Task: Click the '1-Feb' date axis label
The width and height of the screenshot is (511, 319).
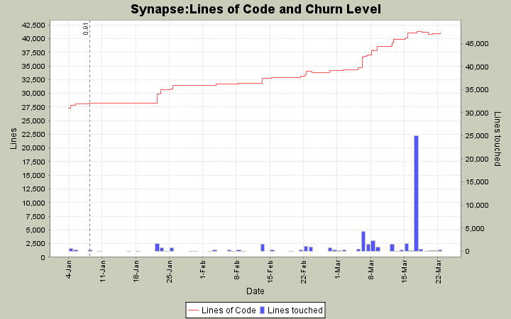Action: 203,270
